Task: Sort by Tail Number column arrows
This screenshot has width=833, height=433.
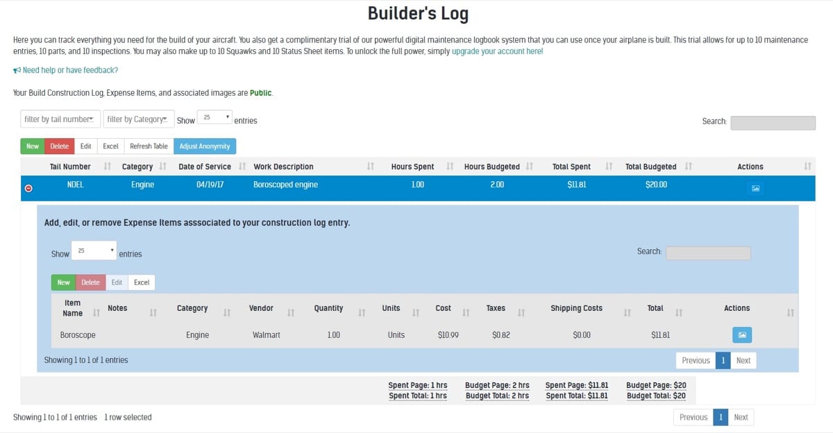Action: [x=107, y=167]
